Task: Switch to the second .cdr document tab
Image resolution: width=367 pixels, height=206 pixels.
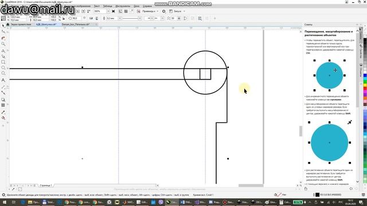Action: (46, 24)
